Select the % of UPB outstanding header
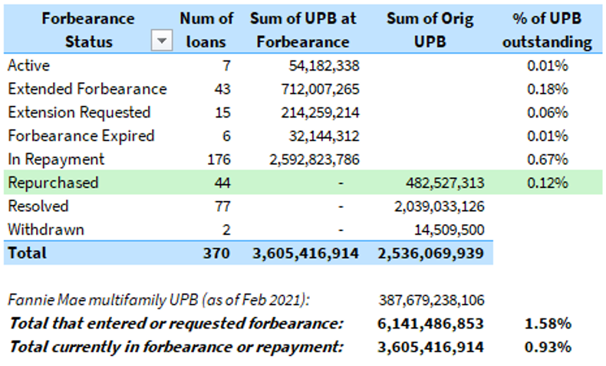The image size is (606, 366). coord(547,29)
